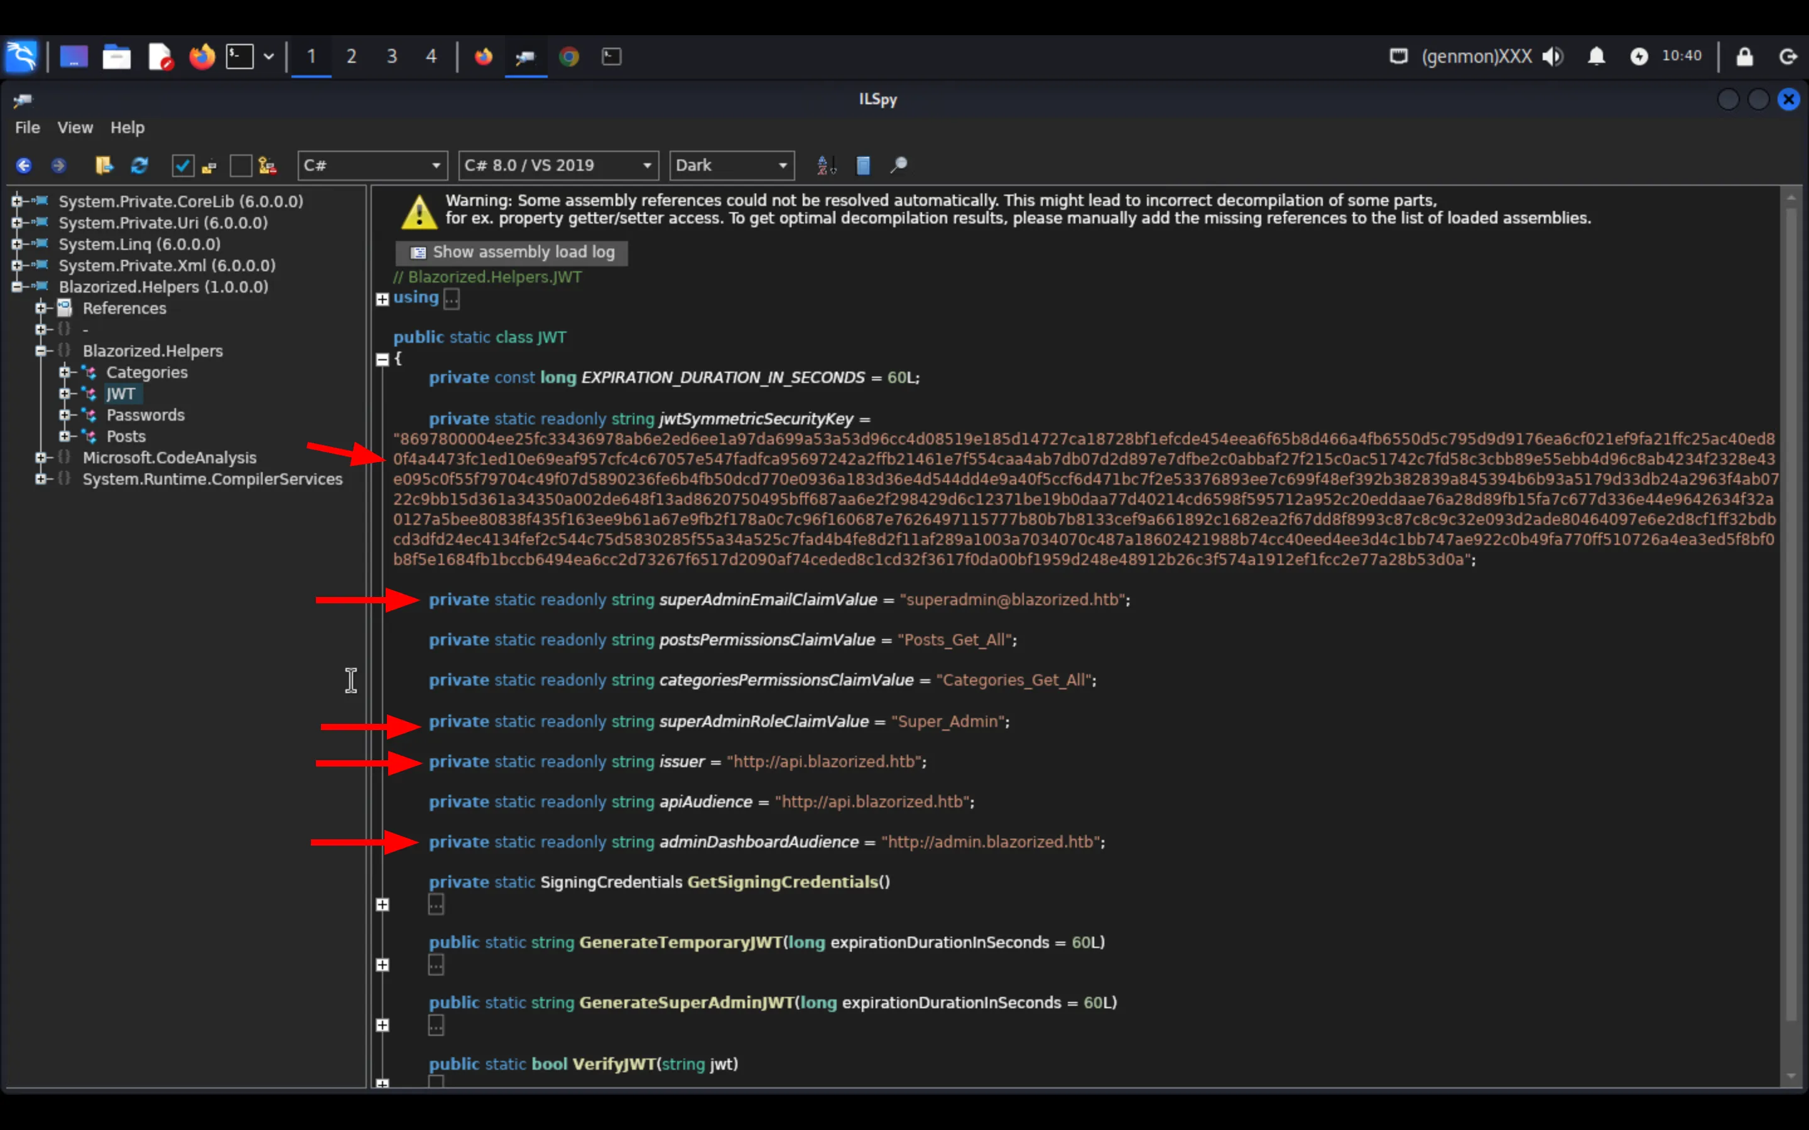Enable the show all types and members checkbox
This screenshot has height=1130, width=1809.
(x=241, y=165)
